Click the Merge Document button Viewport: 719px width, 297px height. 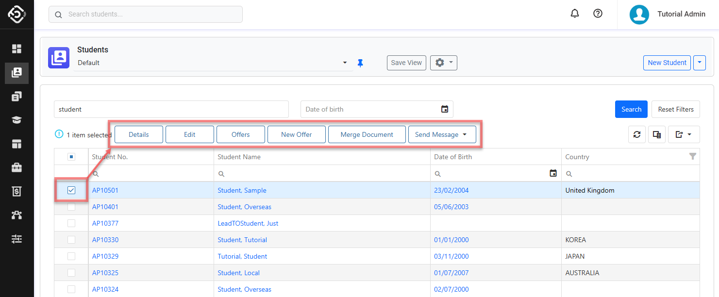pos(367,134)
